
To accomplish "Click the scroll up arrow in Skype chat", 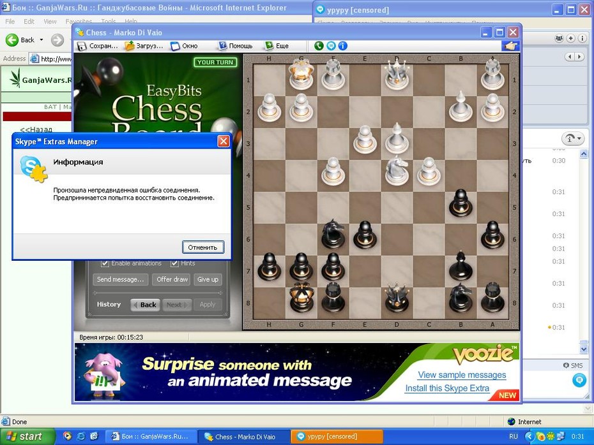I will (x=583, y=154).
